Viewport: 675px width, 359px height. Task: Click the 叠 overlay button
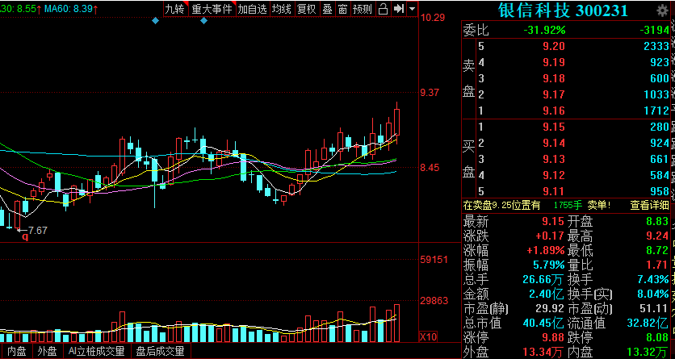coord(327,9)
